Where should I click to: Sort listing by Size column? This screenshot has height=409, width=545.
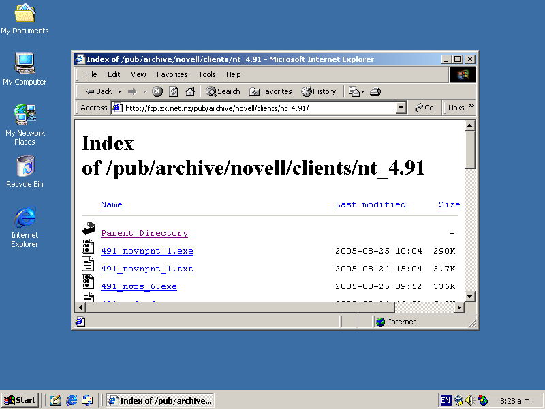coord(450,204)
